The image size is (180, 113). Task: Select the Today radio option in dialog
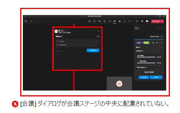pyautogui.click(x=57, y=41)
